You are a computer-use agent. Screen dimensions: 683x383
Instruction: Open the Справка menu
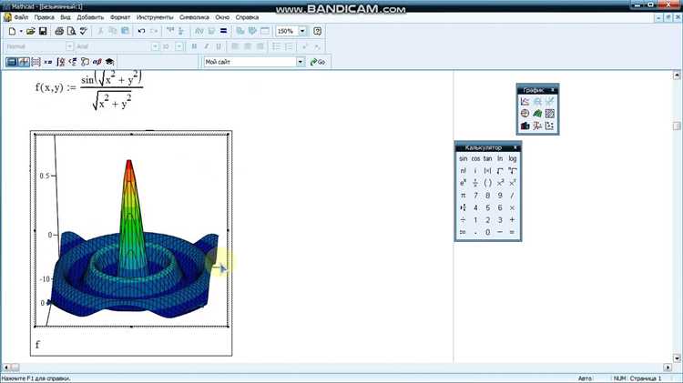pyautogui.click(x=247, y=17)
